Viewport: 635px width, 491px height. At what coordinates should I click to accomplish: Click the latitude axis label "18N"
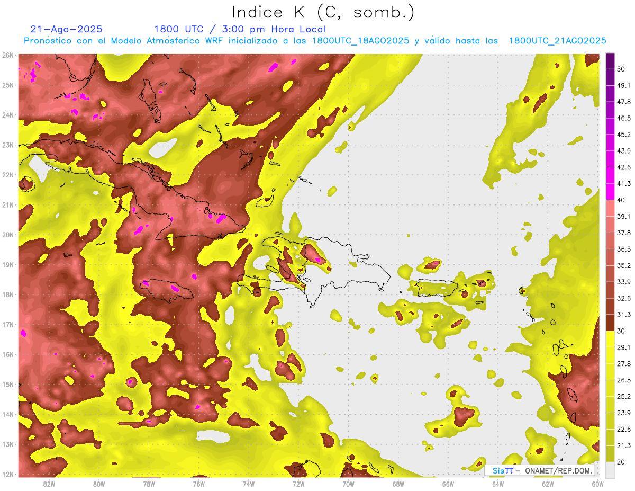8,294
